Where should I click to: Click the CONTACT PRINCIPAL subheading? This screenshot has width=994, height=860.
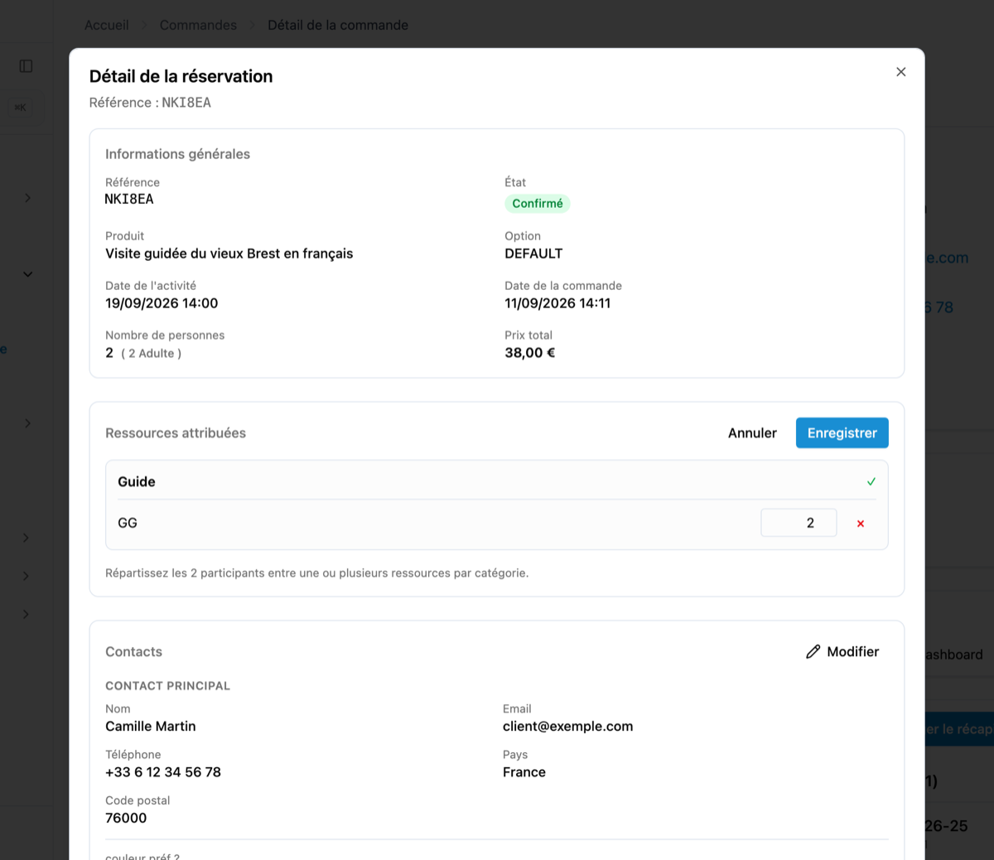pyautogui.click(x=167, y=686)
